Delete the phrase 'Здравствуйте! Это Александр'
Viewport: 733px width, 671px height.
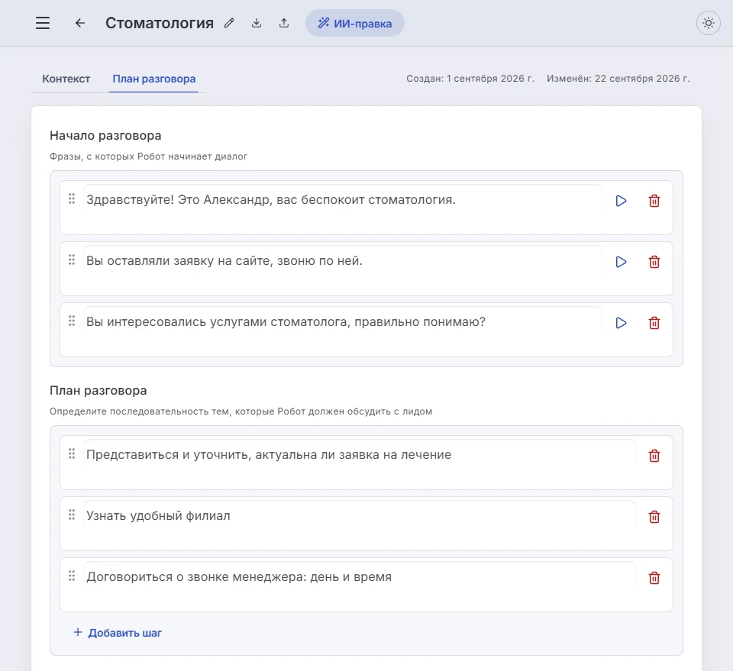(654, 201)
